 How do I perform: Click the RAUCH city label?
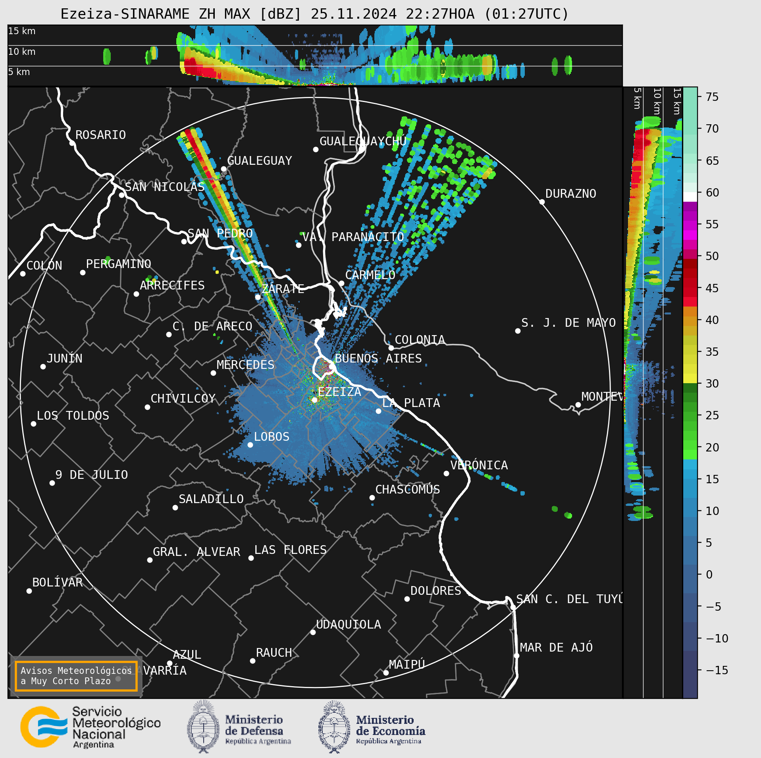click(274, 653)
